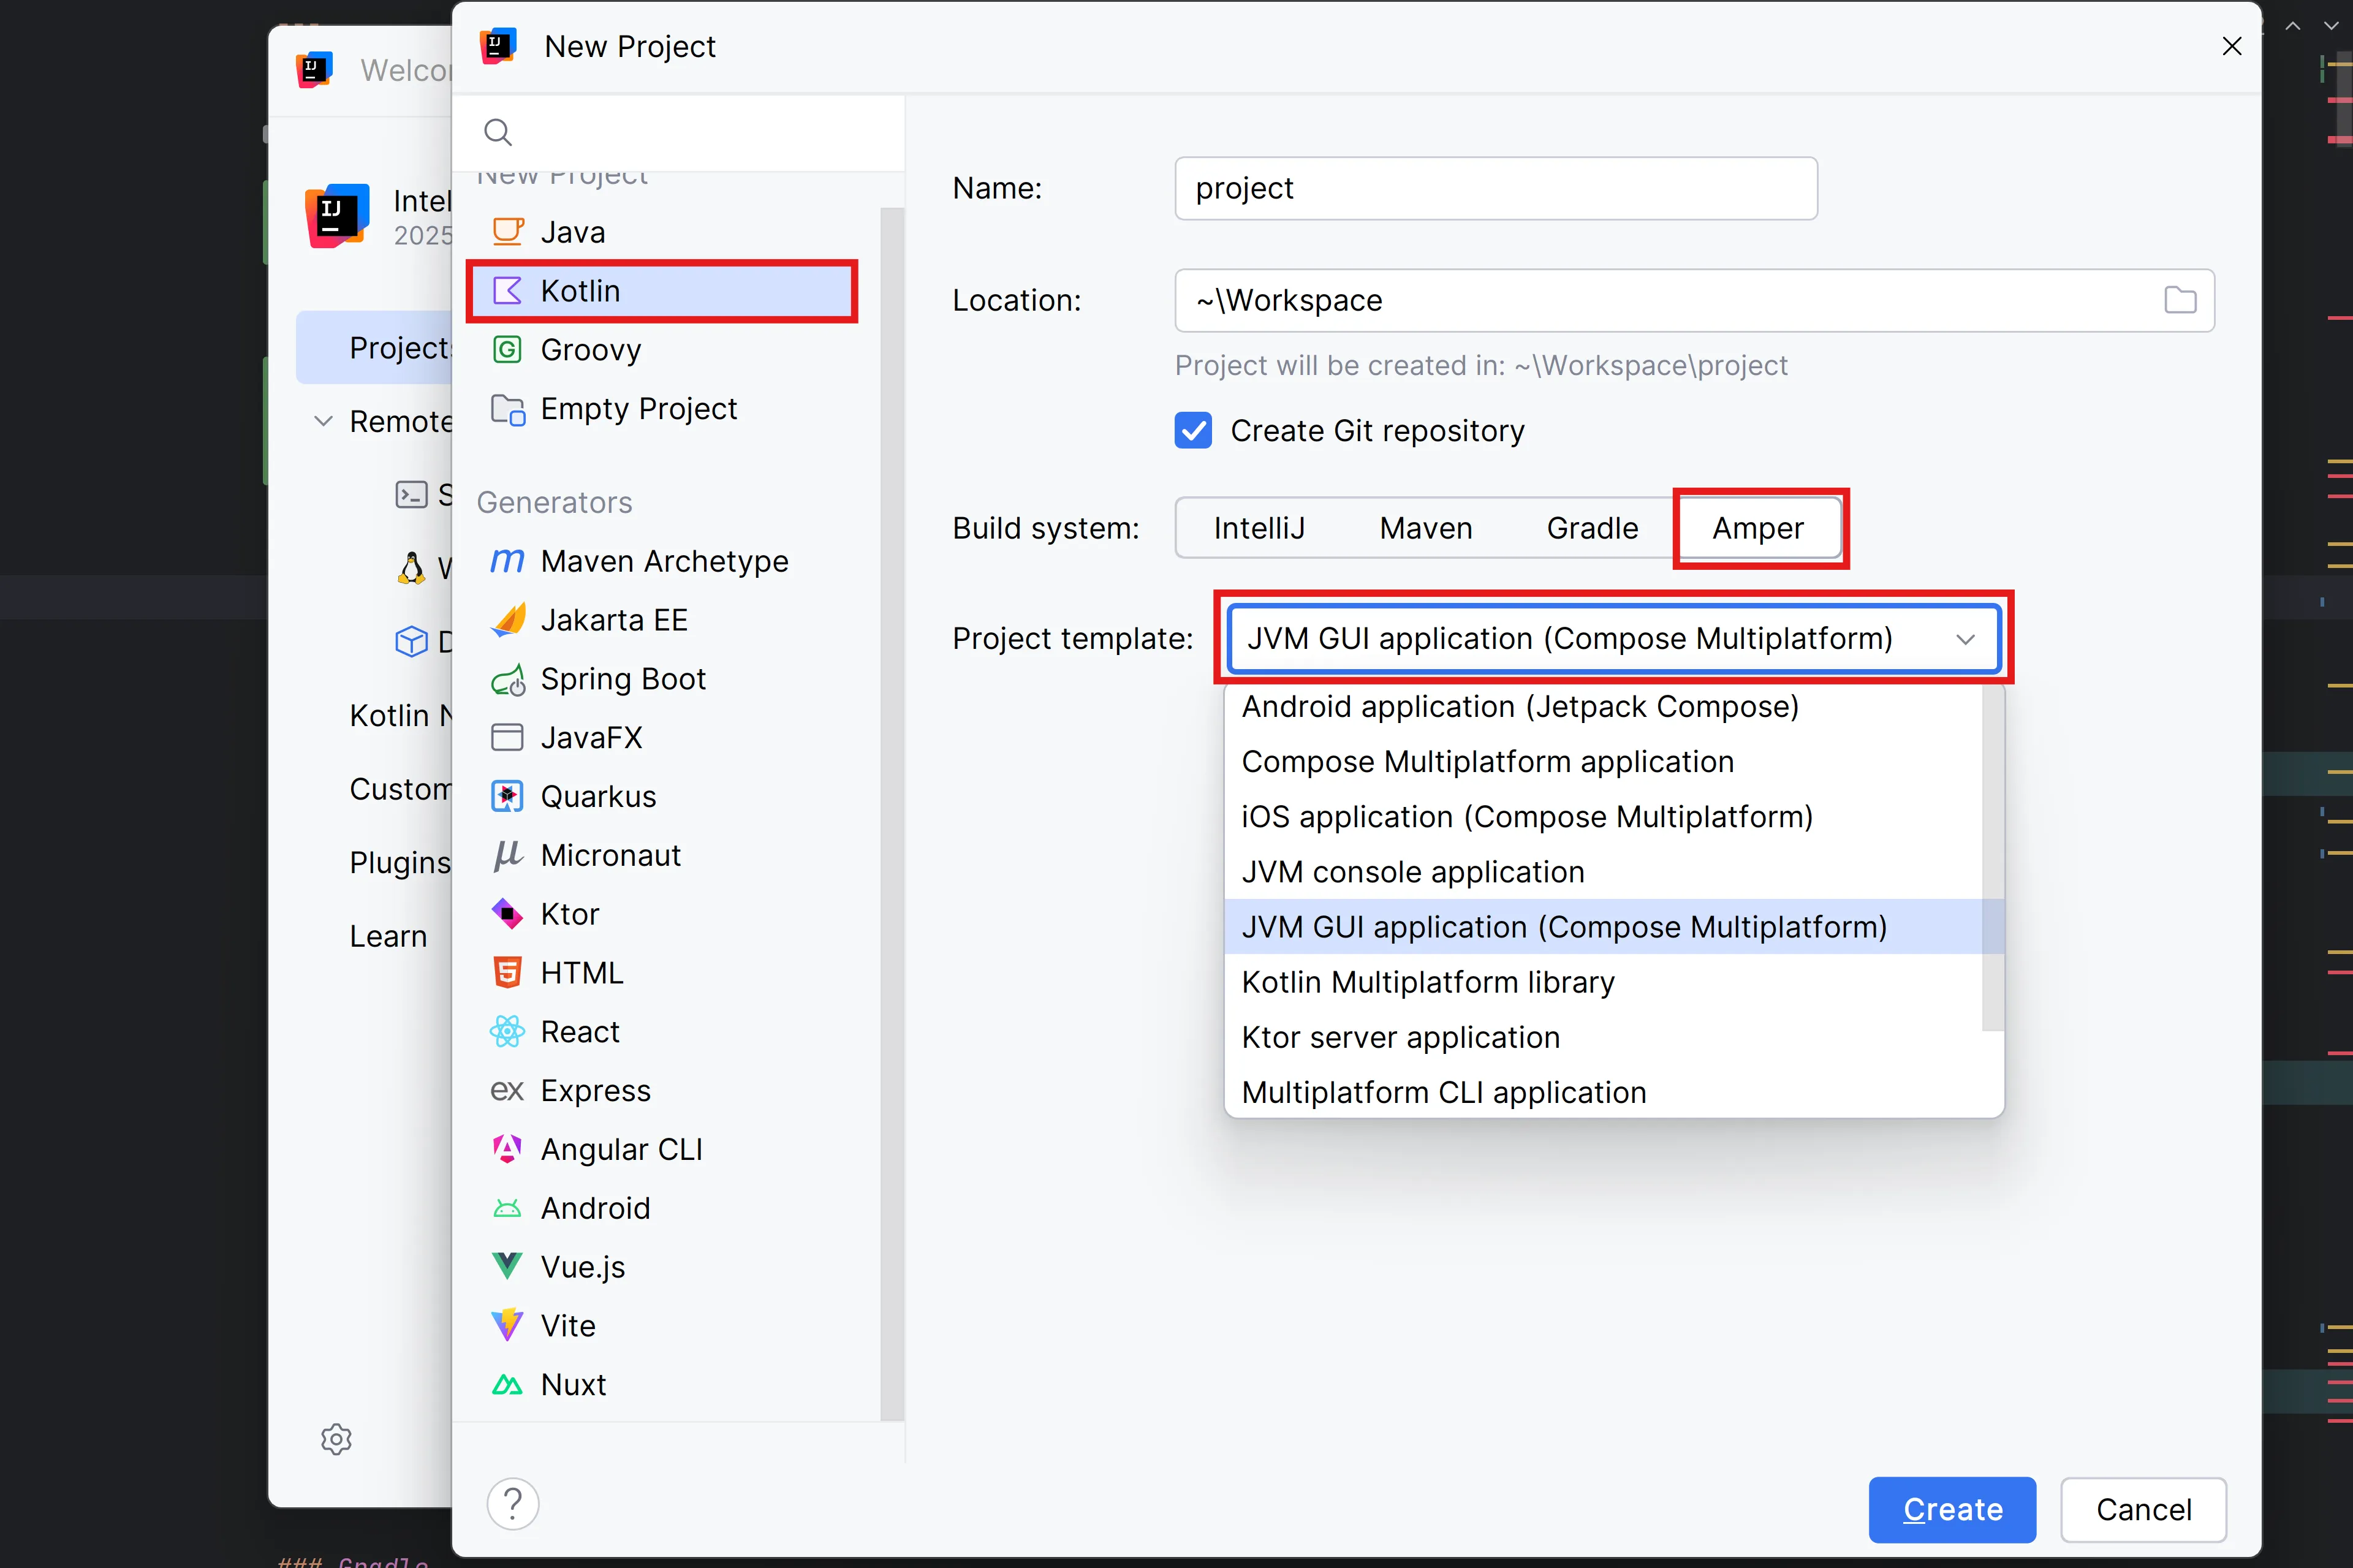Click the search magnifier icon

click(x=498, y=132)
